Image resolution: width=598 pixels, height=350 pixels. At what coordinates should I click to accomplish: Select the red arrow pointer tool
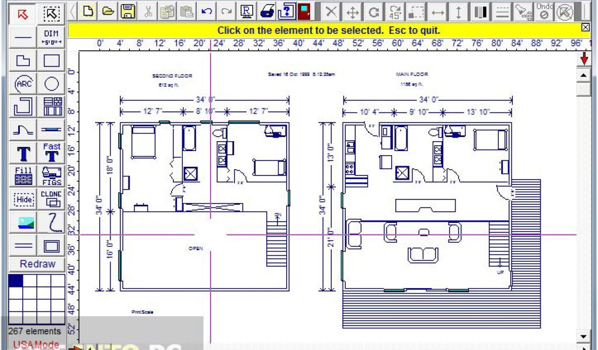[23, 13]
